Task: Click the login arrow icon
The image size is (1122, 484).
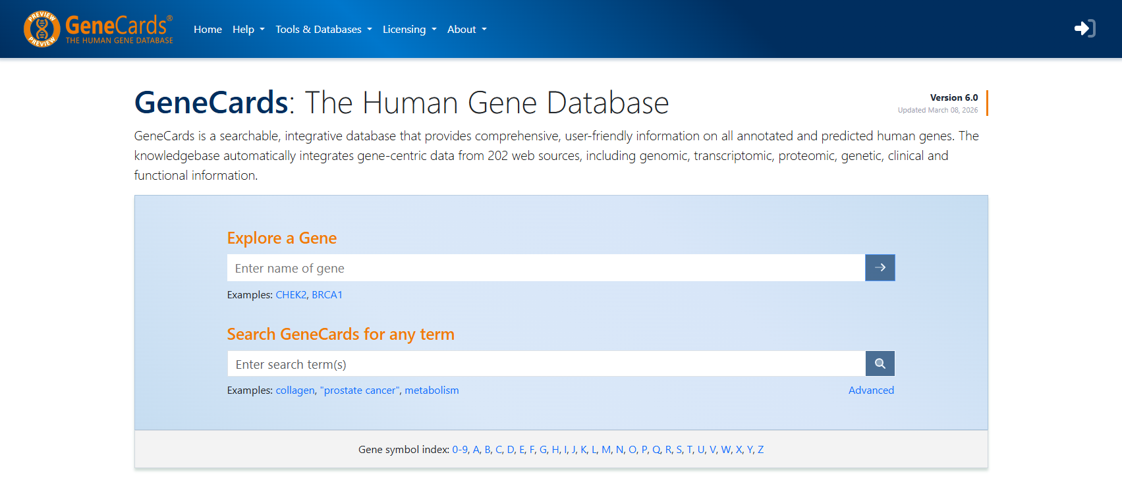Action: (1084, 28)
